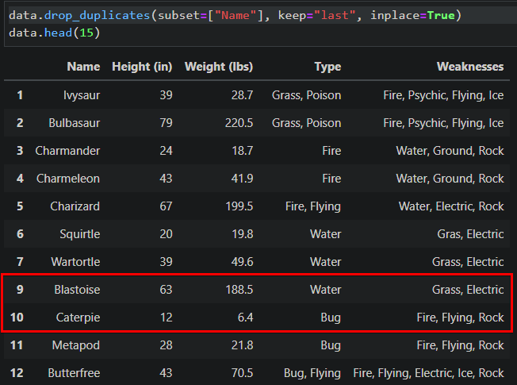This screenshot has width=517, height=385.
Task: Click the Blastoise name cell
Action: pyautogui.click(x=77, y=289)
